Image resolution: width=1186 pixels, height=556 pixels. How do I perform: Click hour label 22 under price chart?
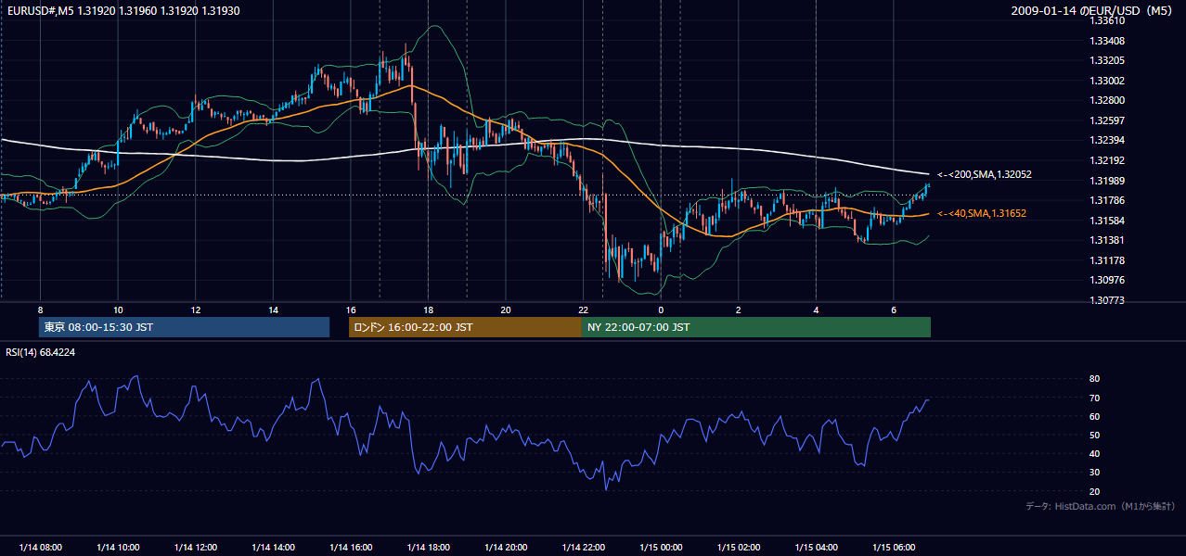583,310
